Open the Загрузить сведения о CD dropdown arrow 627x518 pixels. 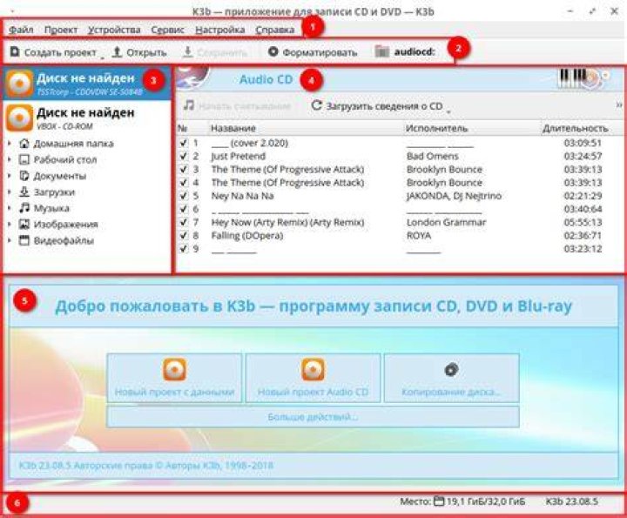[448, 112]
